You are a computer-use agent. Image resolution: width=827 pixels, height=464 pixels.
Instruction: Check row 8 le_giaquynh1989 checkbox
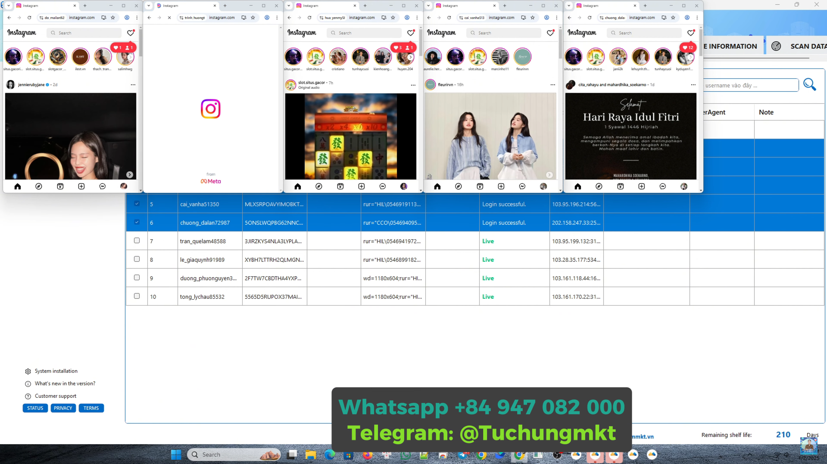click(137, 259)
